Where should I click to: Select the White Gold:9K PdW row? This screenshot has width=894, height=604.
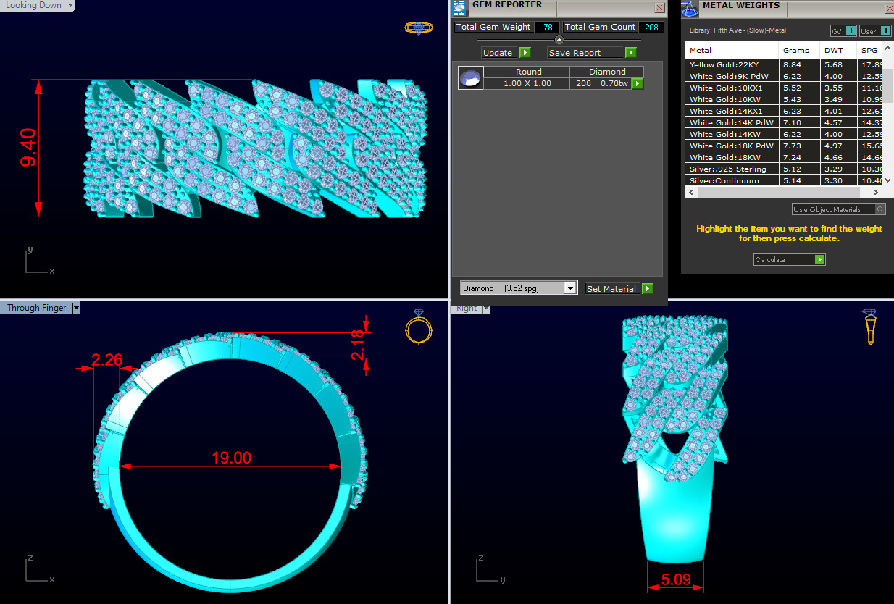tap(784, 76)
